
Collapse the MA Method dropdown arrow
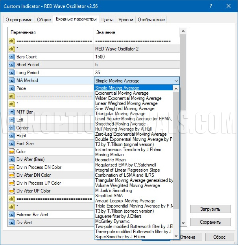tap(175, 81)
